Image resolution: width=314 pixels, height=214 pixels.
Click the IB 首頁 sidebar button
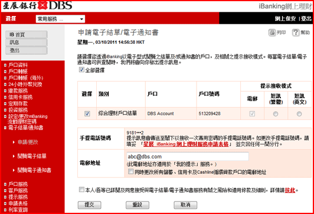tap(27, 34)
